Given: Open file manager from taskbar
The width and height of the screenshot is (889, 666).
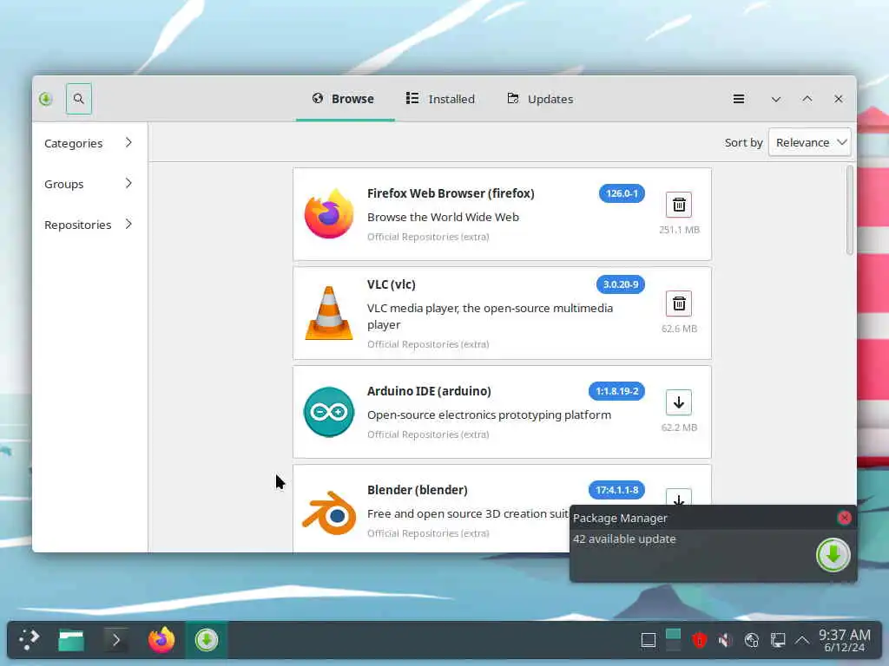Looking at the screenshot, I should point(71,641).
